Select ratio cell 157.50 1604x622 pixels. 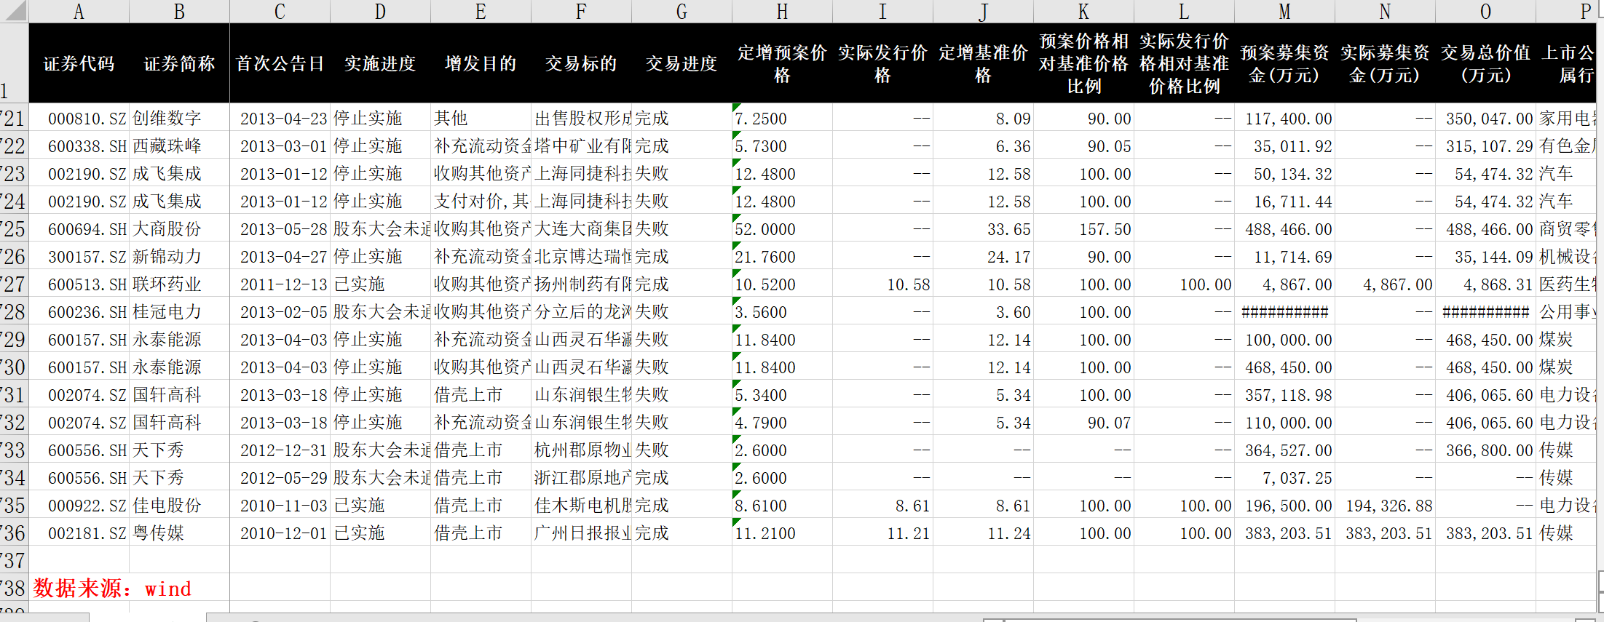1083,228
